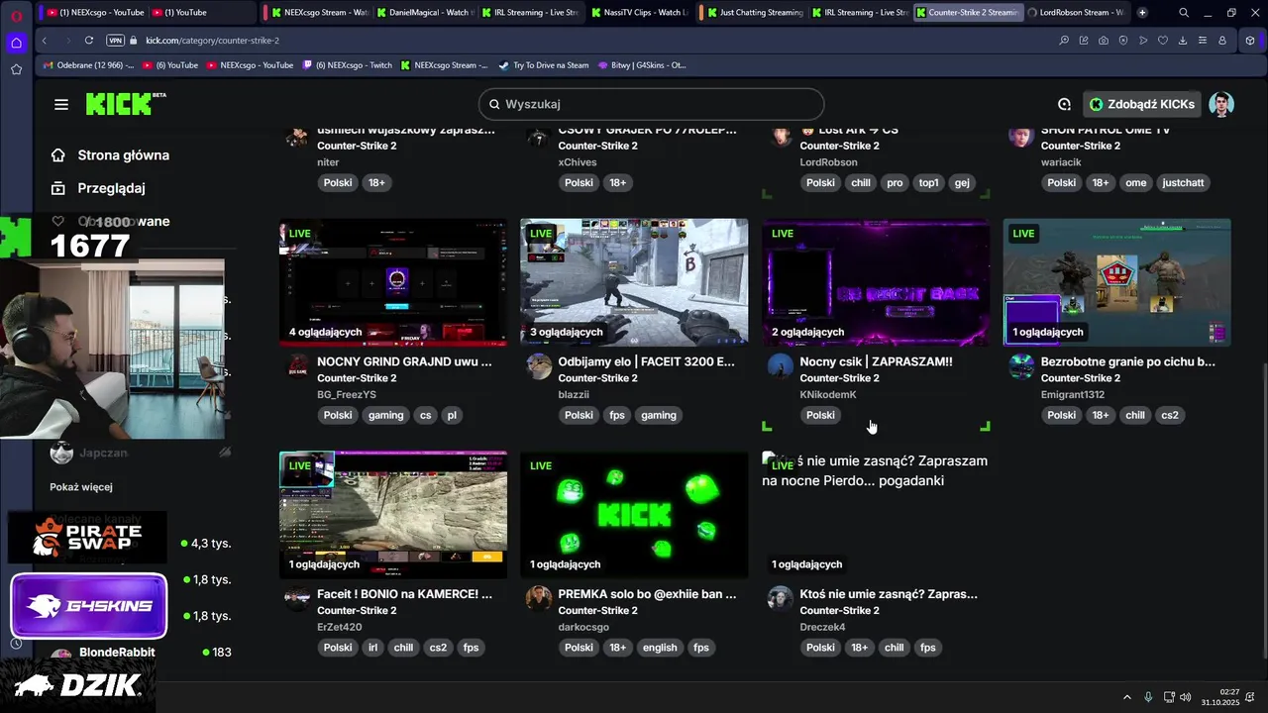
Task: Click the PREMKA solo bo @exhiie stream title
Action: tap(647, 594)
